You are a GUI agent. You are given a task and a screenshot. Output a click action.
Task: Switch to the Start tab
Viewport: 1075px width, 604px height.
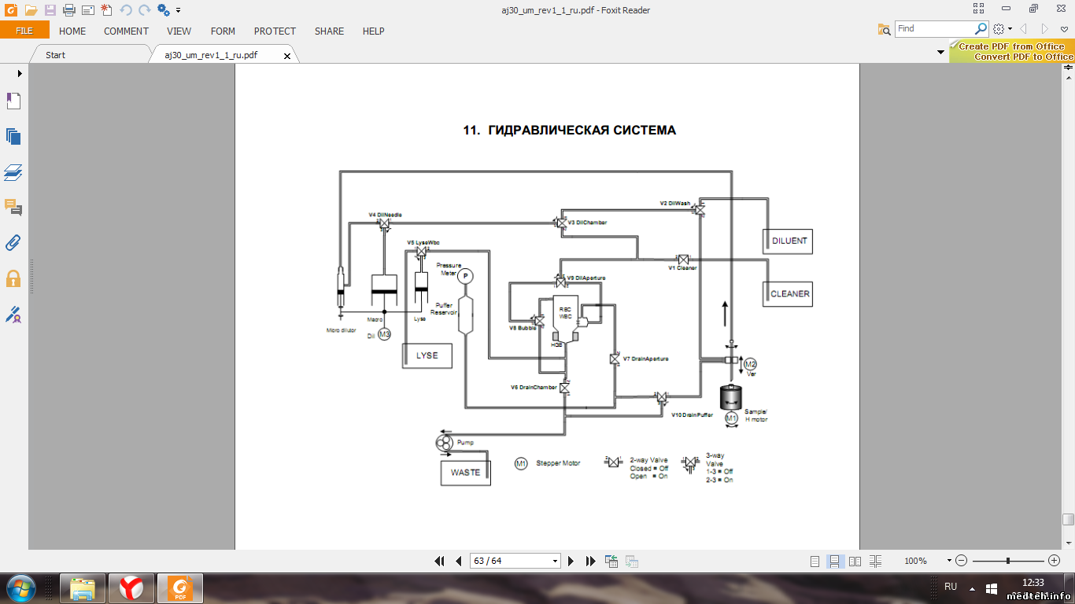pyautogui.click(x=55, y=55)
